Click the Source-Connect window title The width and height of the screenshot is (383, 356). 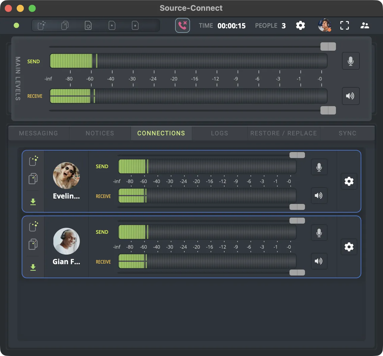191,8
